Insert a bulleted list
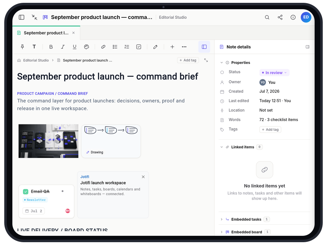 115,47
